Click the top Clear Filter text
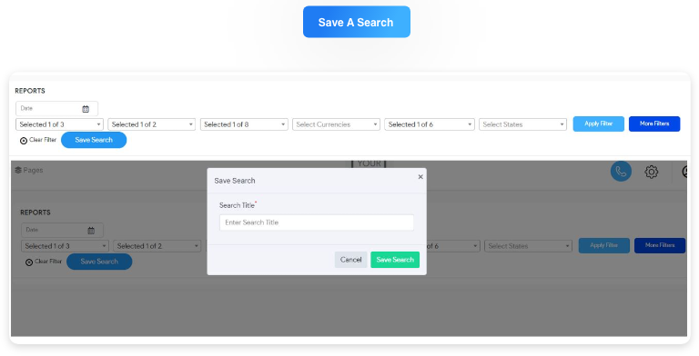Image resolution: width=699 pixels, height=356 pixels. click(x=43, y=140)
